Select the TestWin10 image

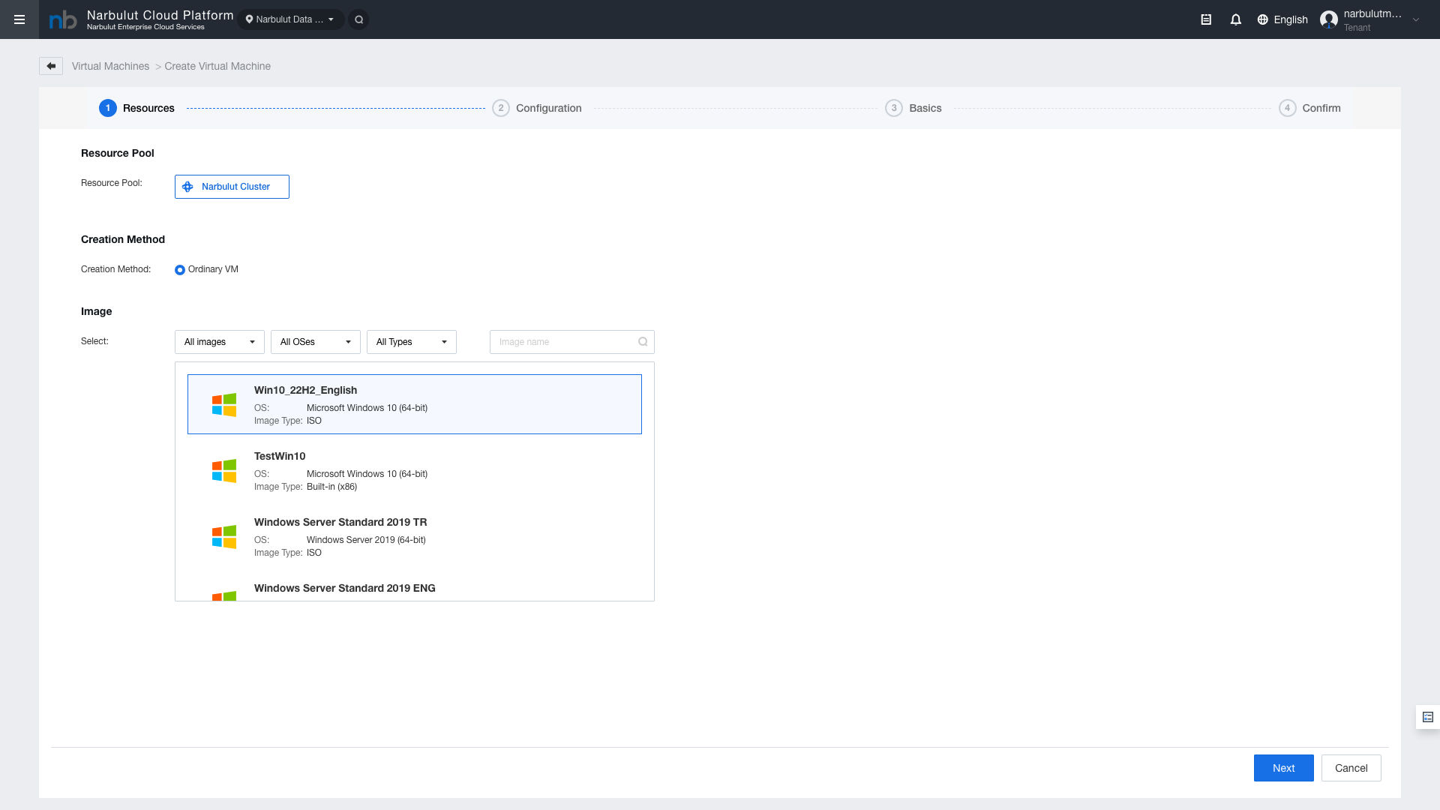pyautogui.click(x=415, y=470)
